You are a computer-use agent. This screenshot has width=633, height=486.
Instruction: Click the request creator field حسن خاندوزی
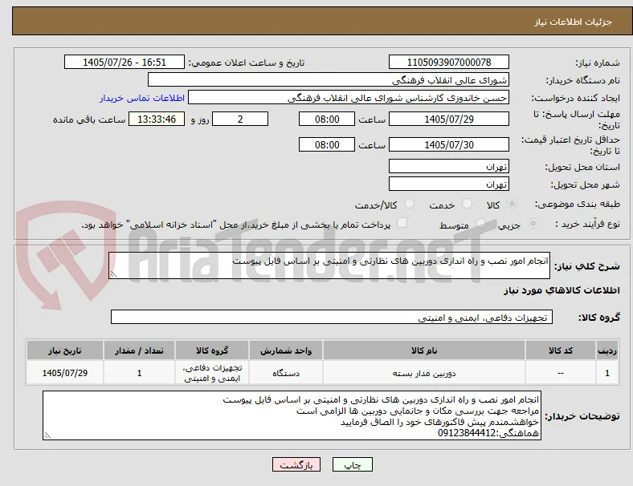[349, 98]
